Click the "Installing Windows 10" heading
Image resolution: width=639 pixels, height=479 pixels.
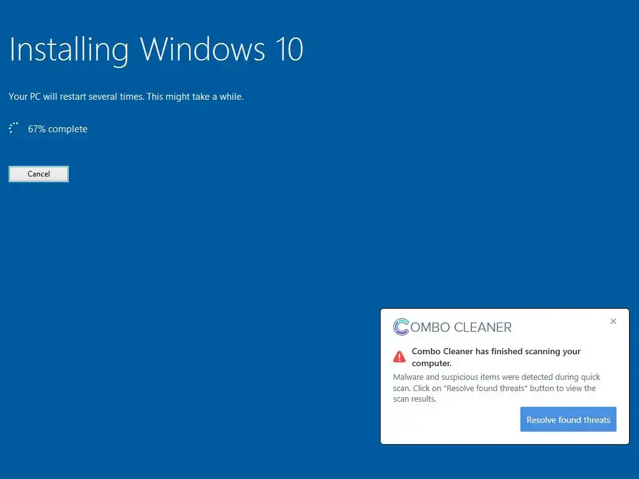156,50
